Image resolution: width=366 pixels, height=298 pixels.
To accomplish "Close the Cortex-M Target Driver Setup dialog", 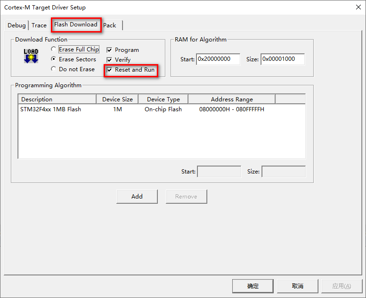I will pos(358,7).
